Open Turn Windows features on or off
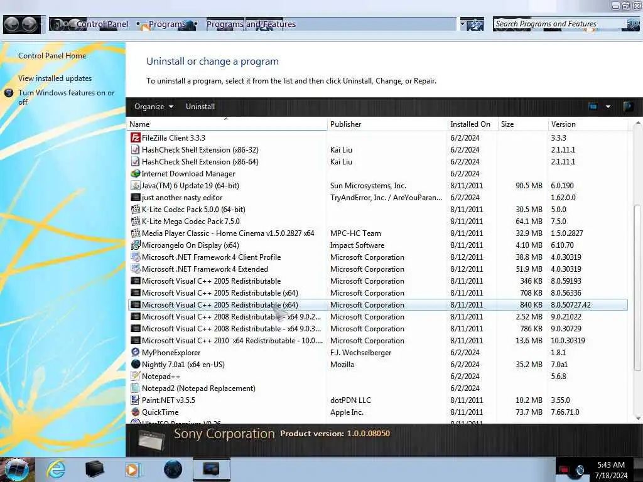This screenshot has height=482, width=643. [66, 97]
